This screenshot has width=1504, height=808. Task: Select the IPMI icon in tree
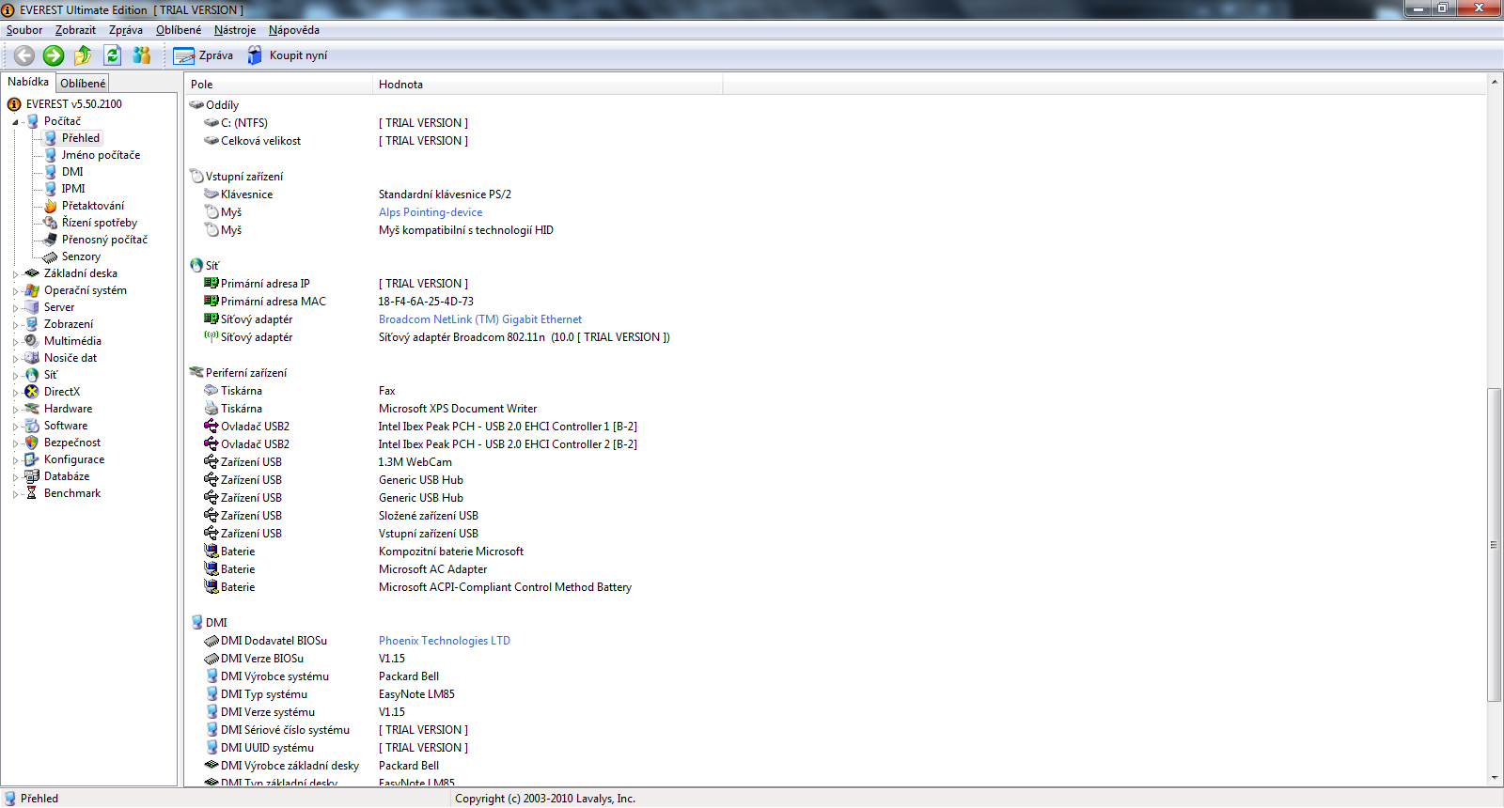point(51,189)
